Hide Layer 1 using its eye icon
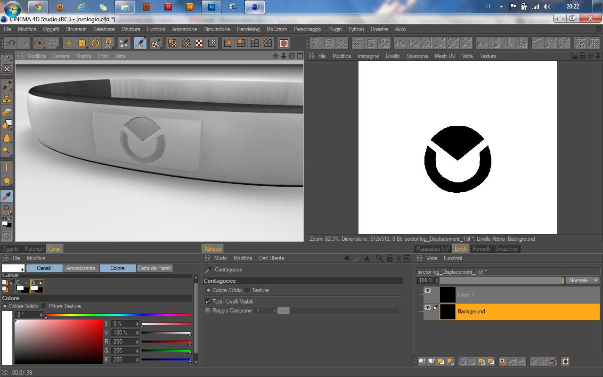The height and width of the screenshot is (377, 603). click(x=427, y=291)
